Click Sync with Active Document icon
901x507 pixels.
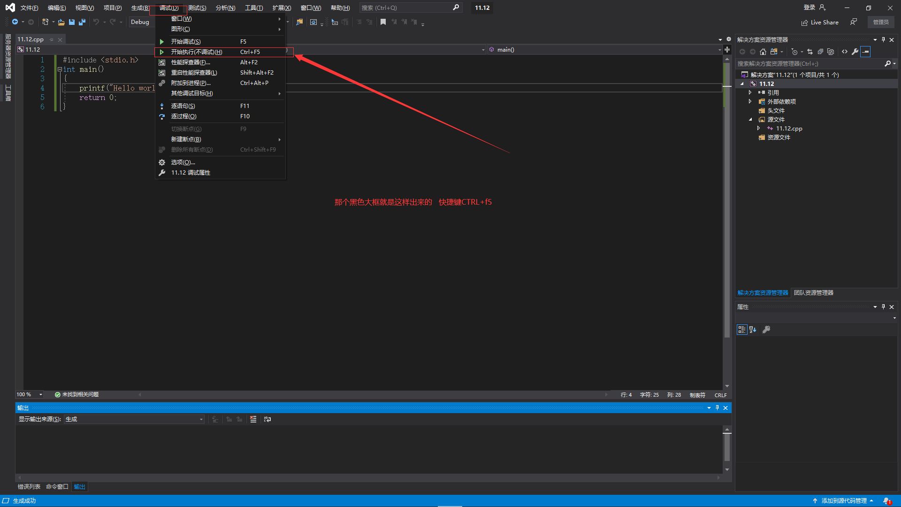(810, 52)
